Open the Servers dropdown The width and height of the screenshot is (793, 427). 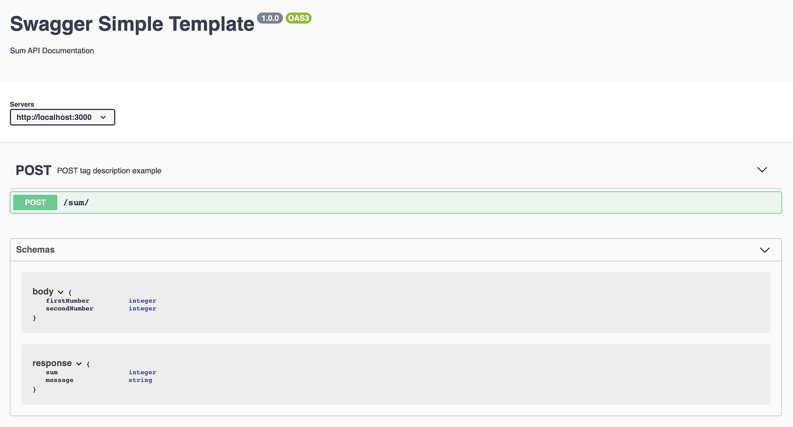pyautogui.click(x=62, y=117)
